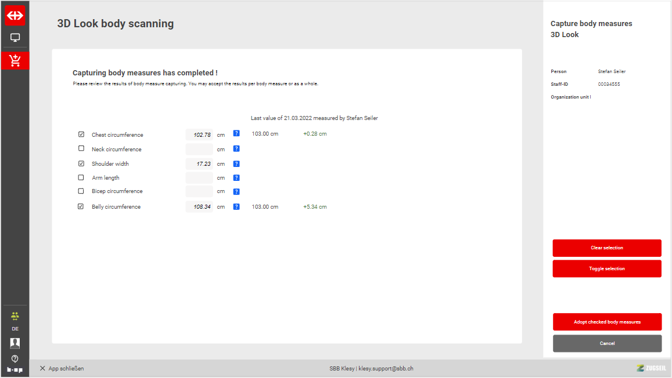Click help icon for Neck circumference
Viewport: 672px width, 378px height.
(x=236, y=149)
